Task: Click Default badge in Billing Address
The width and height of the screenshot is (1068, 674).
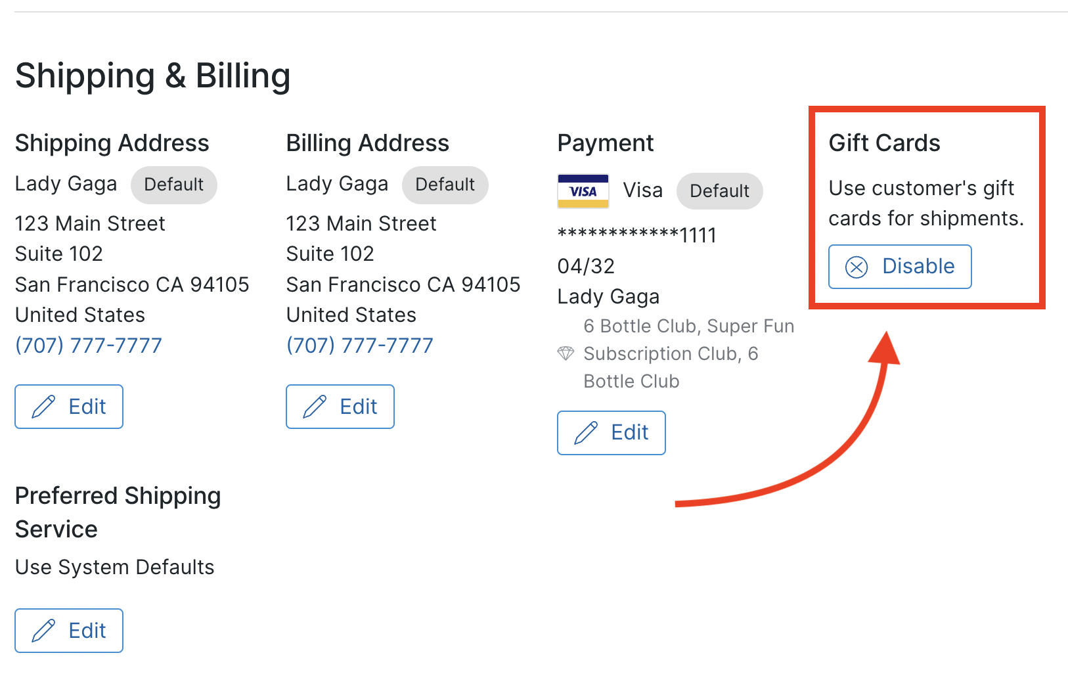Action: [445, 185]
